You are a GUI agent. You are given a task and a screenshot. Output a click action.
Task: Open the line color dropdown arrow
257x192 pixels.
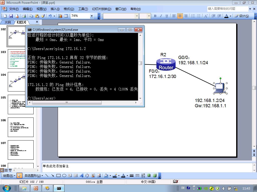coord(119,175)
